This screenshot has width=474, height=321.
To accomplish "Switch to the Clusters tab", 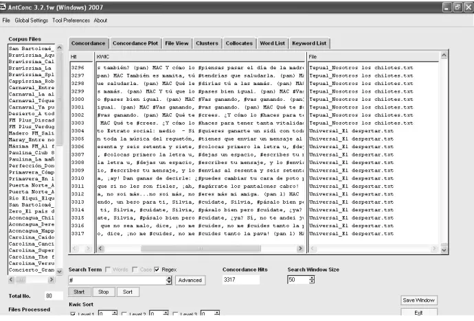I will coord(207,43).
